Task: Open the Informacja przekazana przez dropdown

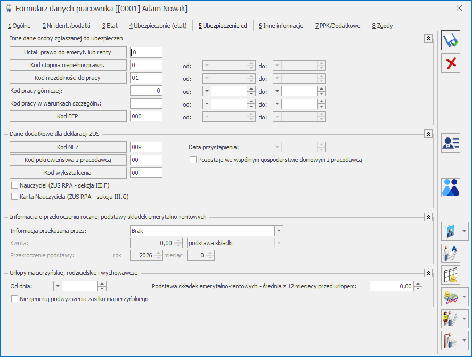Action: point(279,231)
